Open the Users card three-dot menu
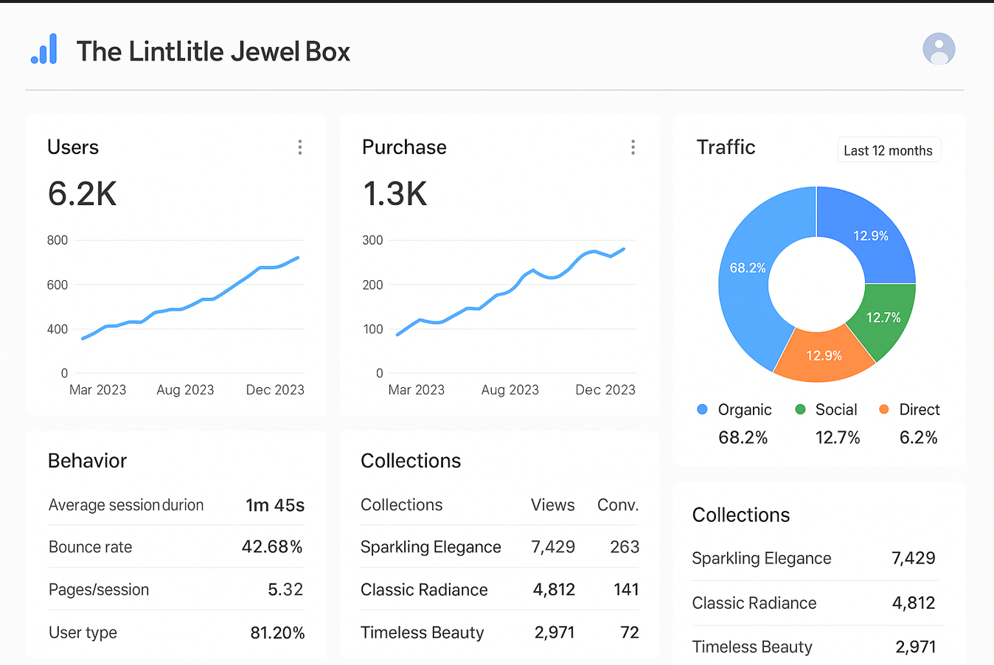This screenshot has width=994, height=665. 300,147
